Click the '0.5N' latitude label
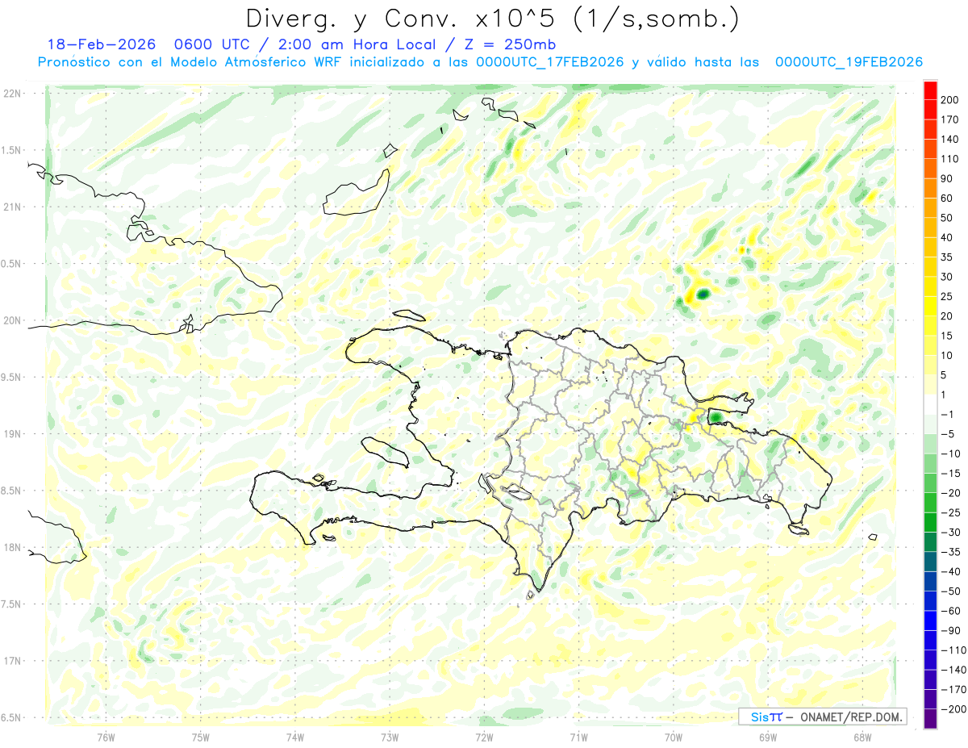Screen dimensions: 968x748 [12, 264]
